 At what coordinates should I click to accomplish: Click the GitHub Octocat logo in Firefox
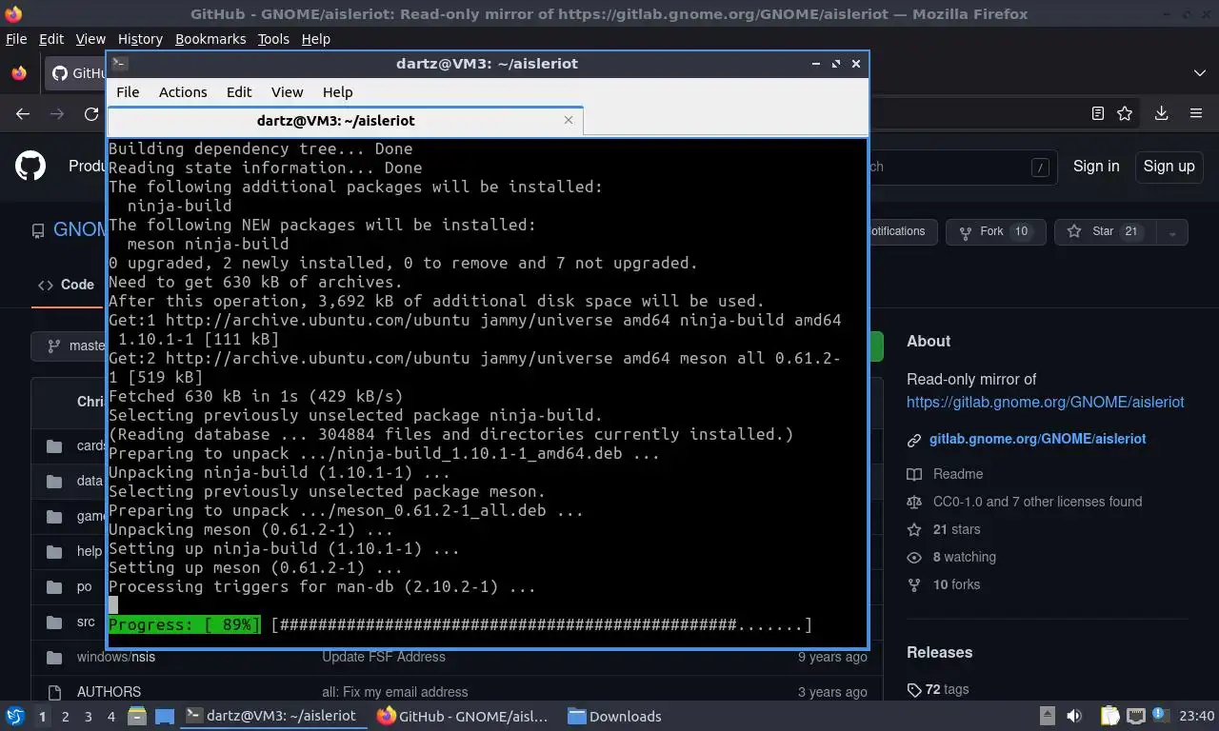(x=30, y=166)
